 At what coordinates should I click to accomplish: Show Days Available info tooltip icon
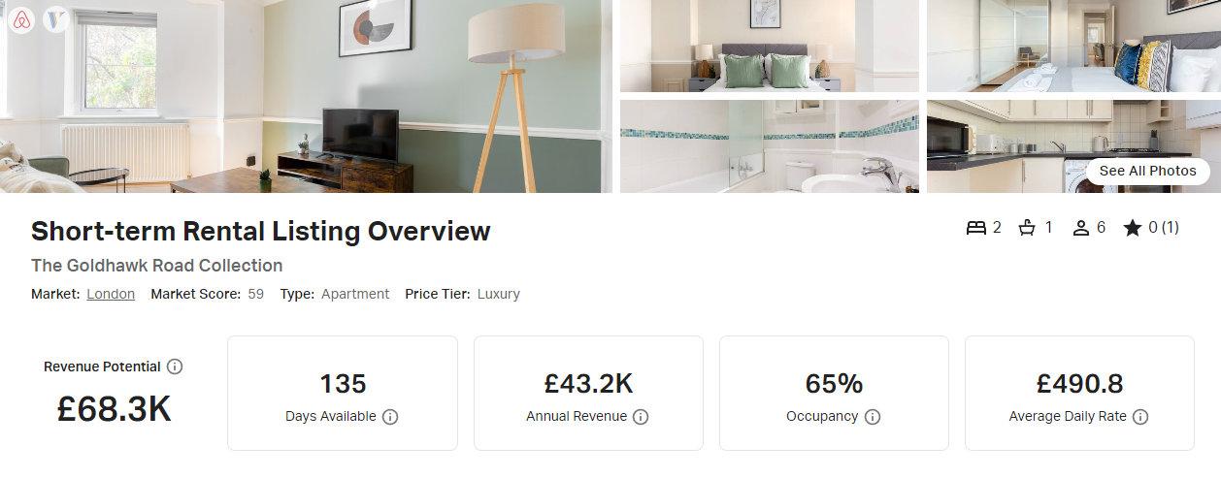pos(390,417)
